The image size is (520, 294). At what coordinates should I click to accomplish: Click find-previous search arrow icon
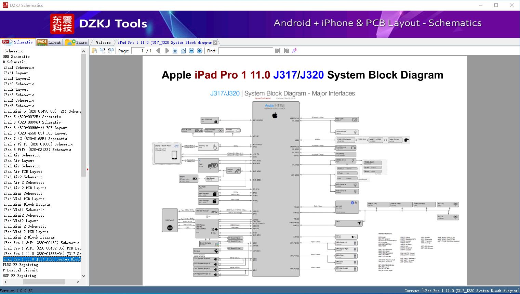click(x=277, y=50)
